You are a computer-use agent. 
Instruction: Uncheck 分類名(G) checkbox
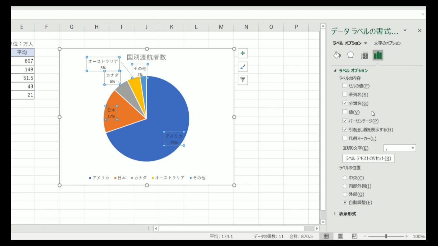[345, 103]
